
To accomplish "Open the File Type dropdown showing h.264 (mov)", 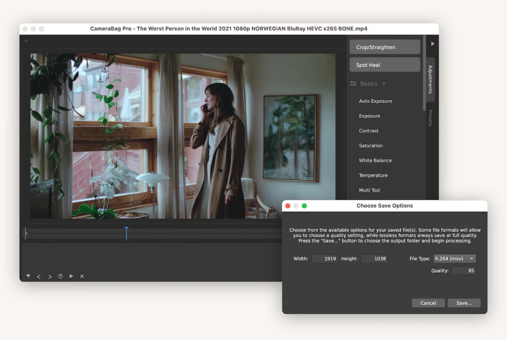I will pos(454,258).
